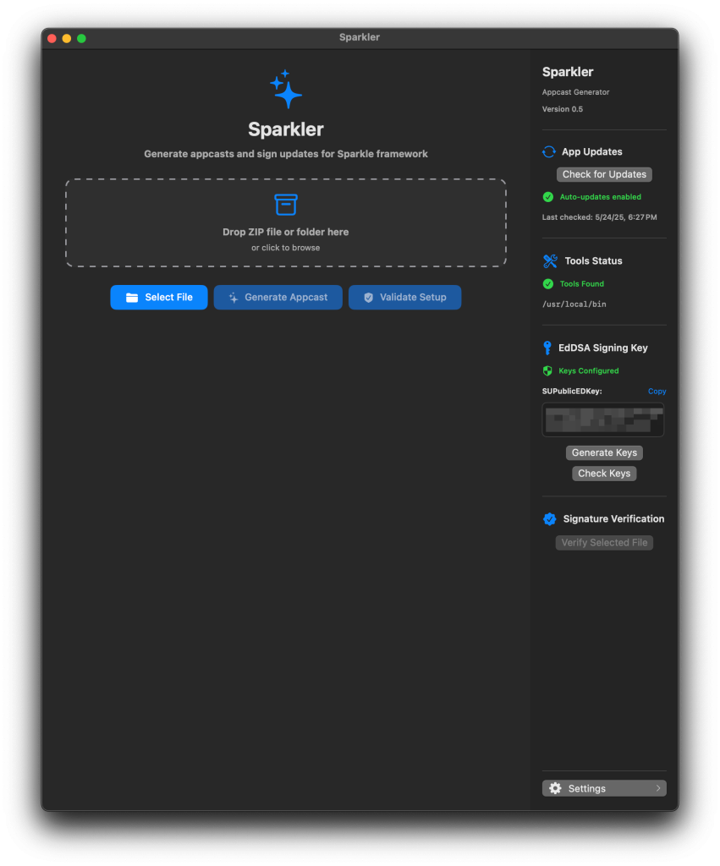This screenshot has height=866, width=720.
Task: Click the Sparkler window title text
Action: tap(360, 37)
